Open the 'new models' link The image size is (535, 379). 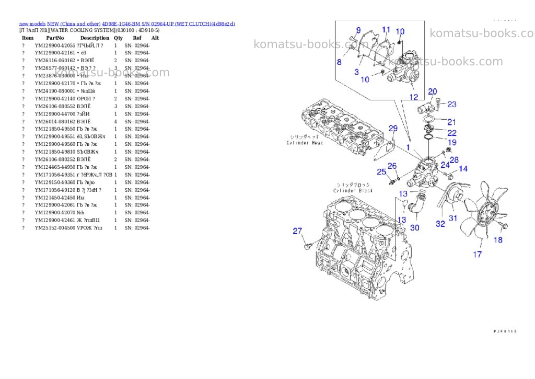point(32,24)
